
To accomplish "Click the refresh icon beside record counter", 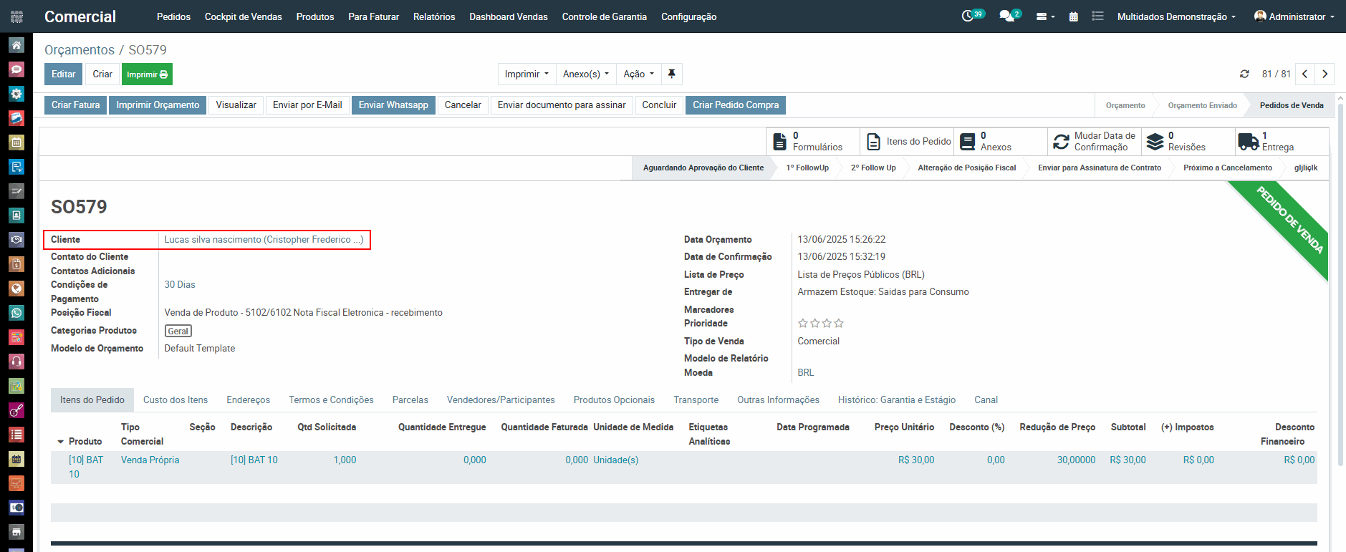I will pyautogui.click(x=1244, y=74).
